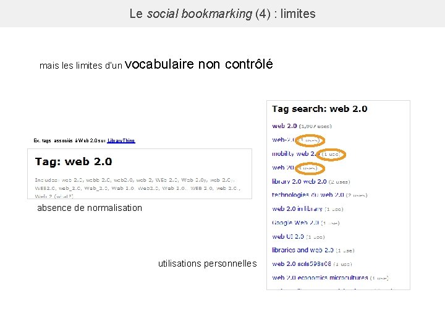
Task: Click the 'Ex. tags associés à Web 2.0 sur' caption
Action: click(x=70, y=140)
